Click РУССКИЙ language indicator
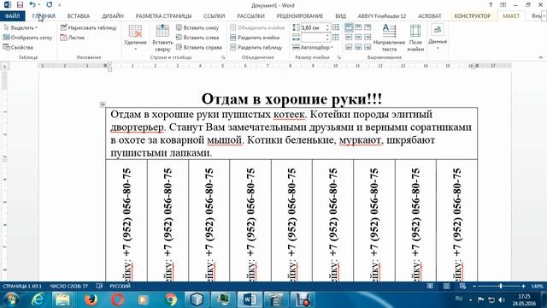547x308 pixels. coord(120,286)
